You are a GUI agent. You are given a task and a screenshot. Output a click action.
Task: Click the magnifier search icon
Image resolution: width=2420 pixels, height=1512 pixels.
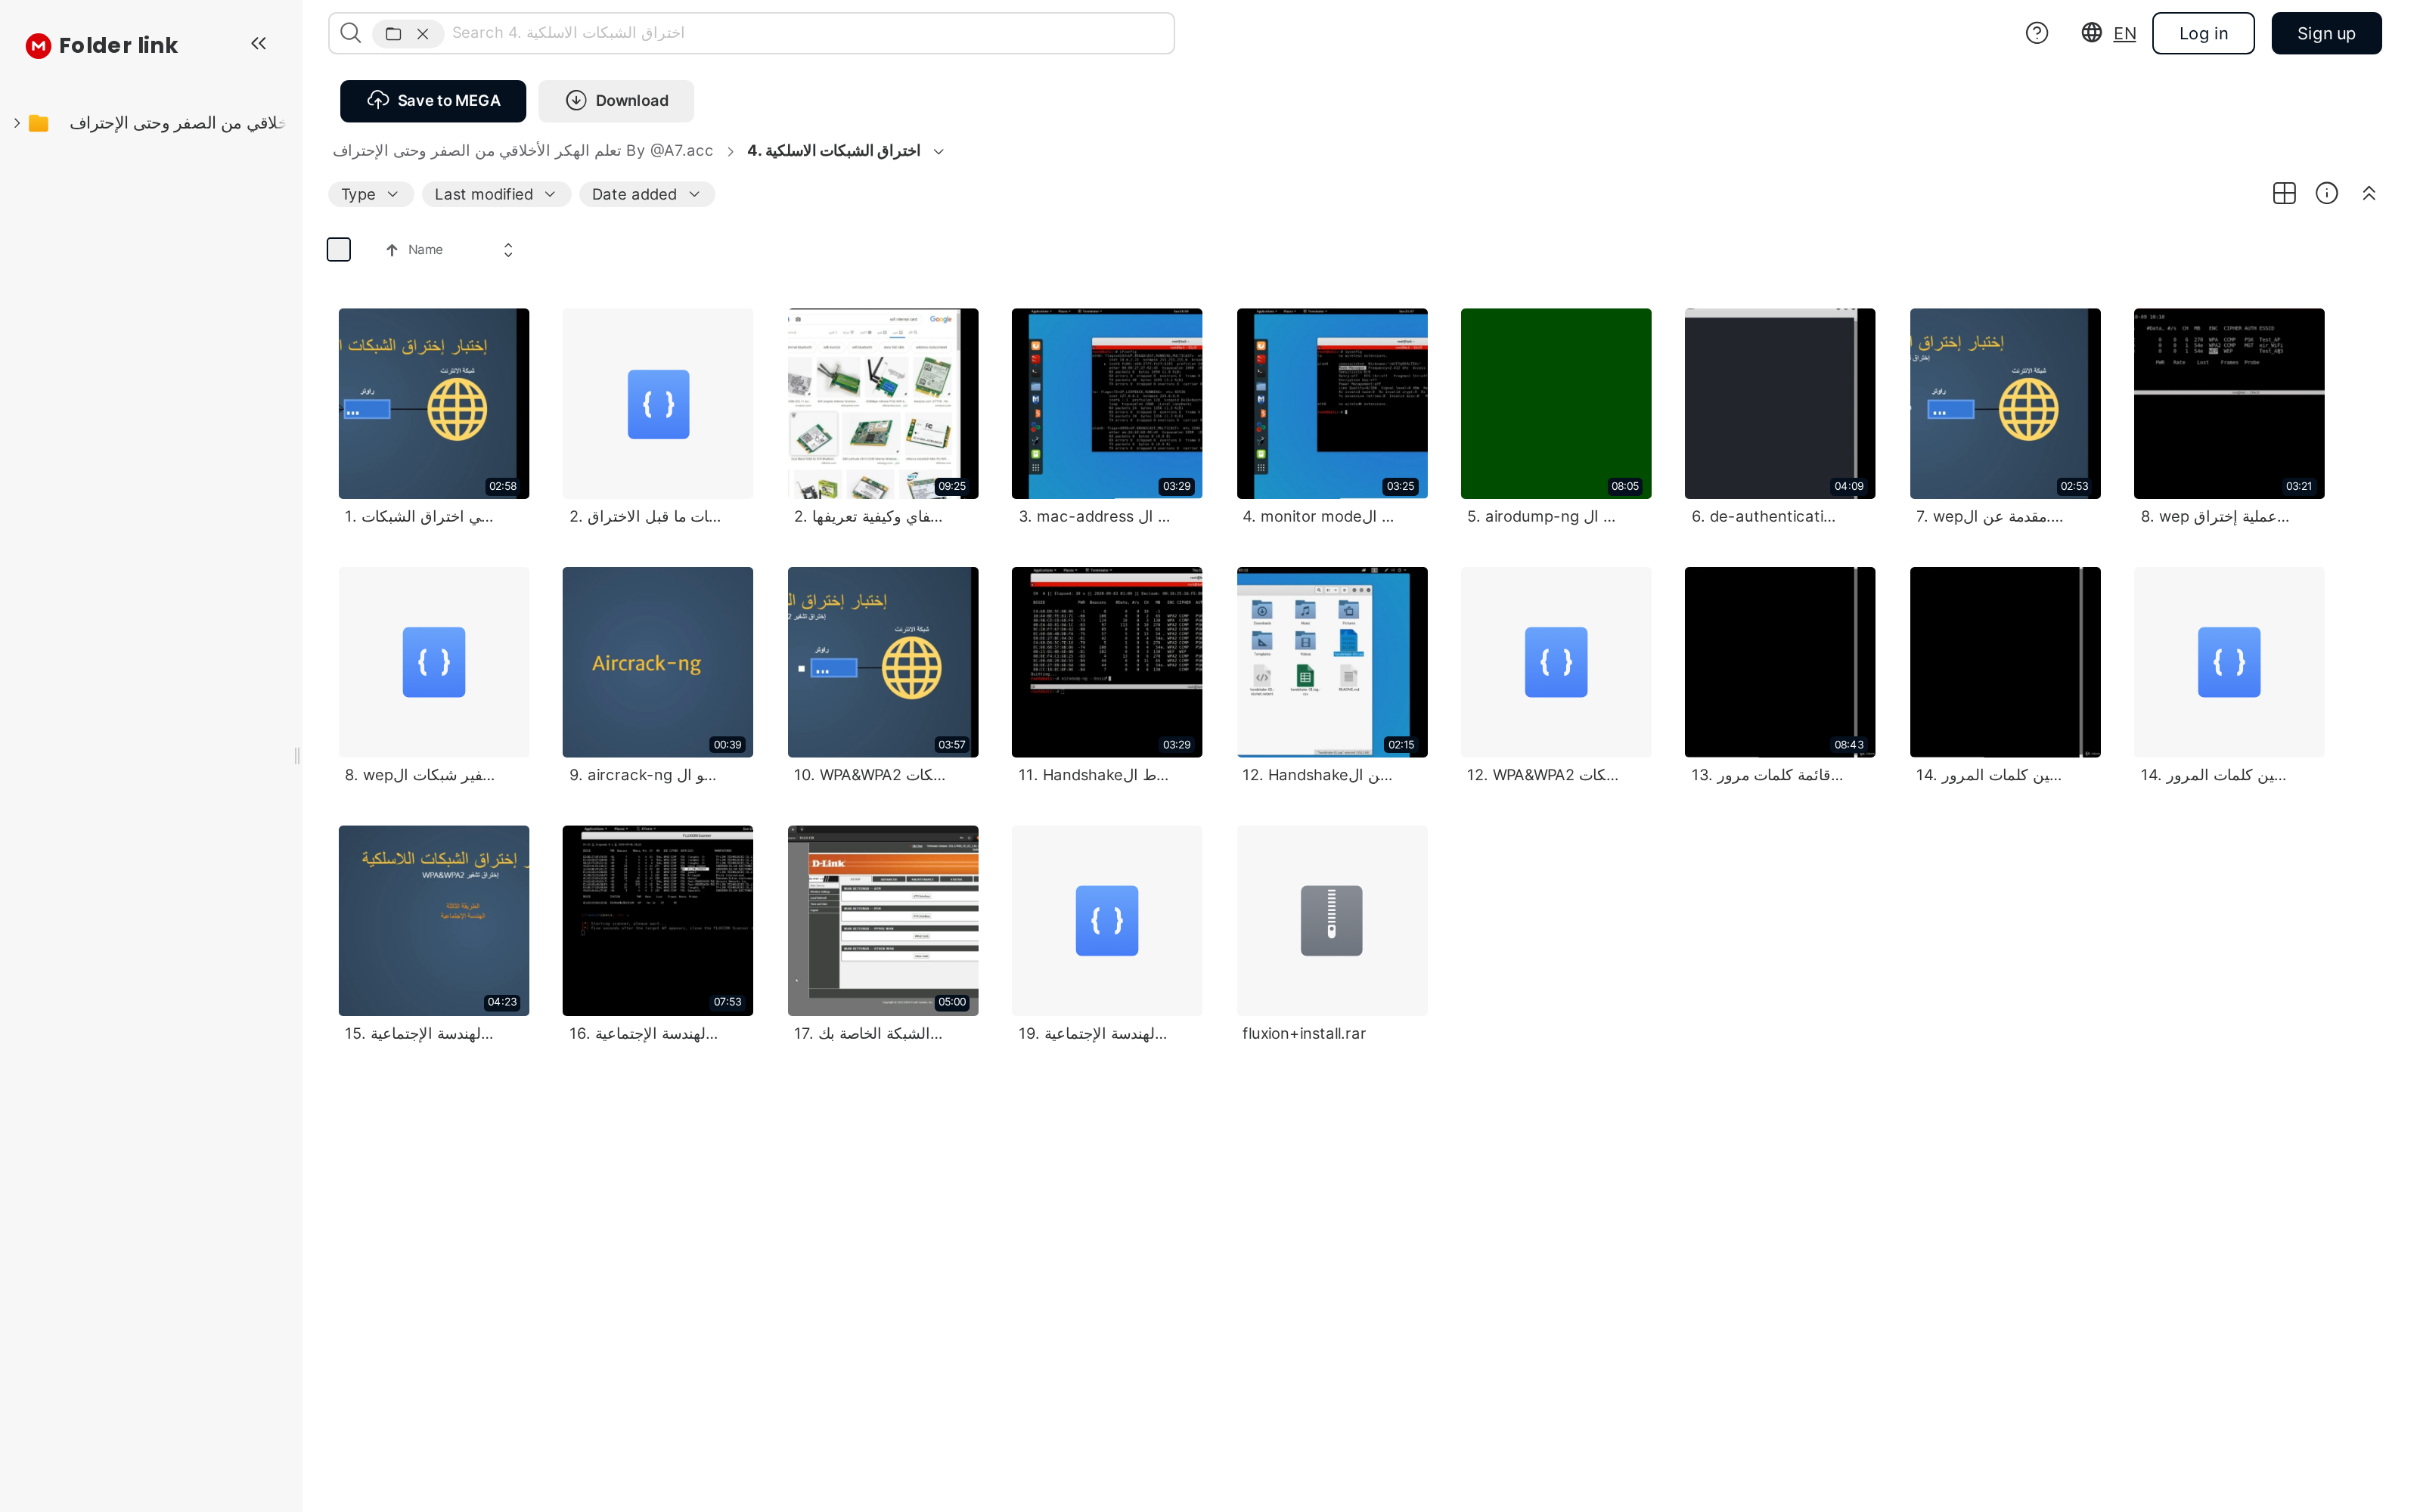350,33
